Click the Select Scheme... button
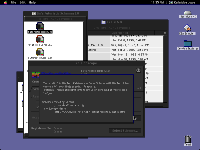This screenshot has width=200, height=150. coord(125,131)
